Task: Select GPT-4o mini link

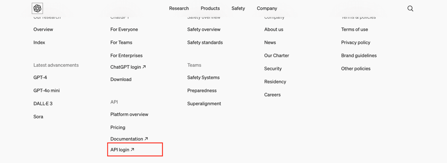Action: pyautogui.click(x=47, y=90)
